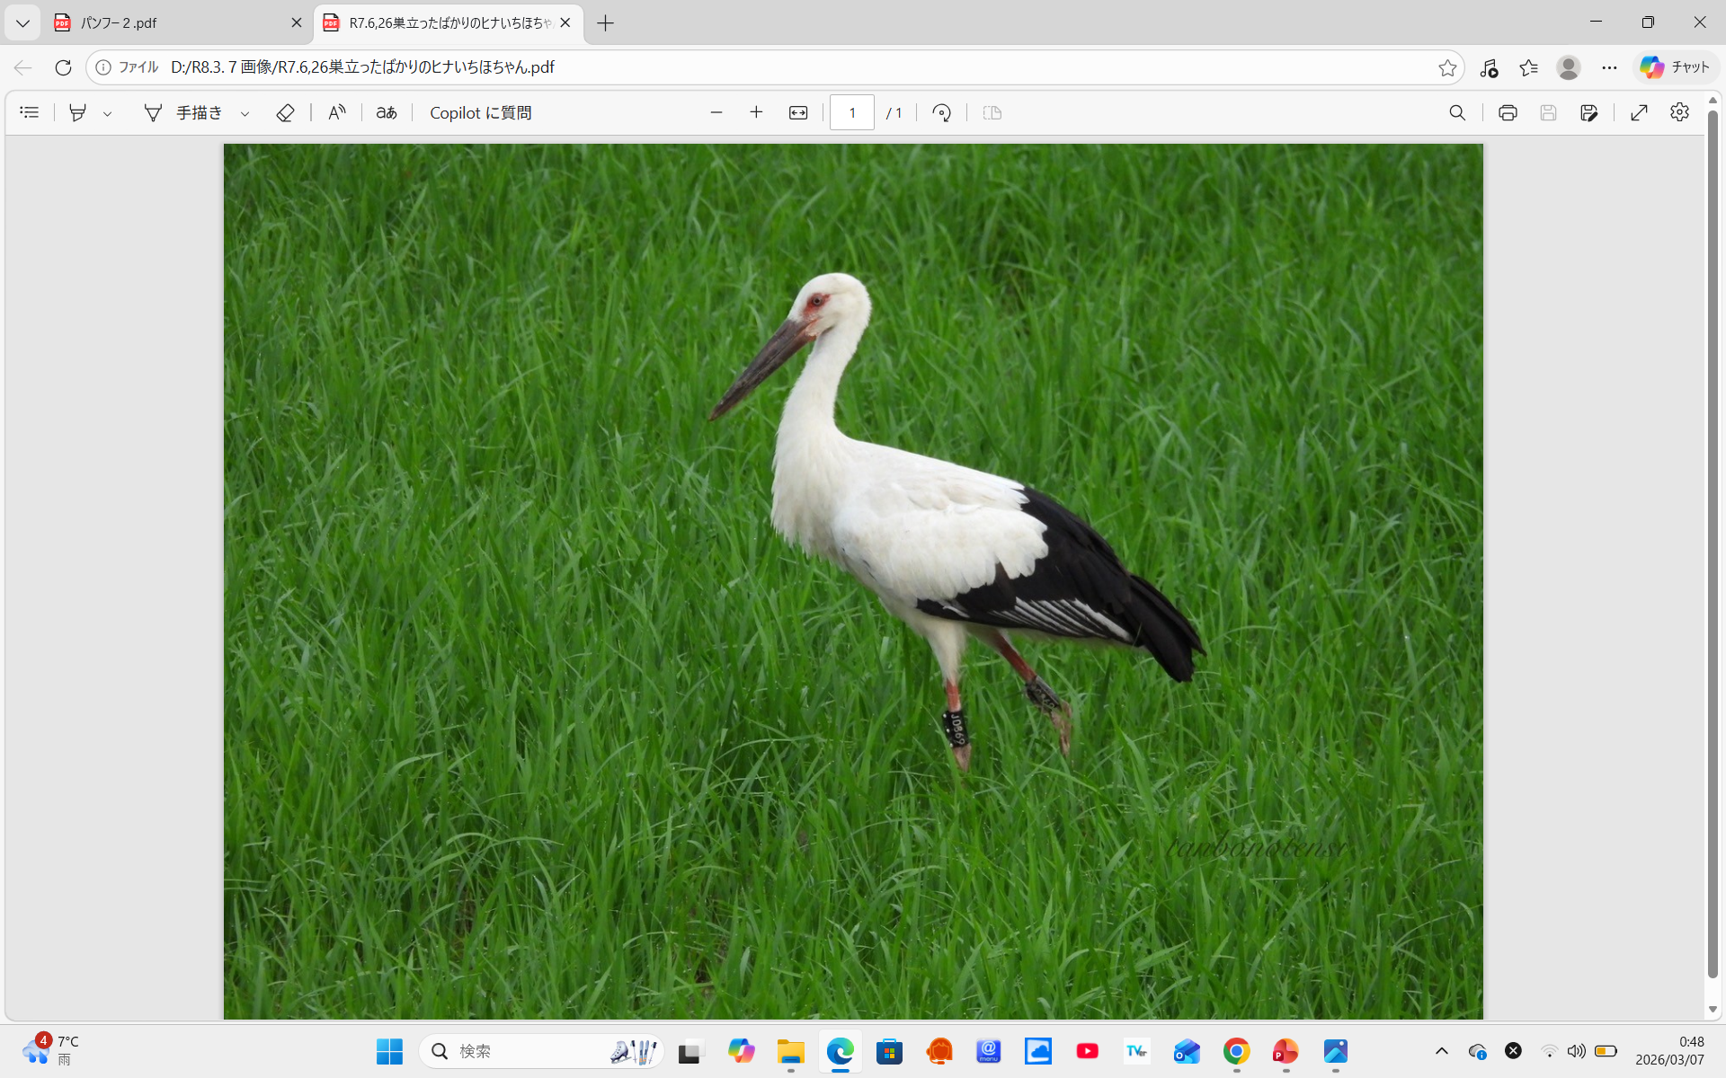Search within the PDF document
Viewport: 1726px width, 1078px height.
click(1457, 112)
